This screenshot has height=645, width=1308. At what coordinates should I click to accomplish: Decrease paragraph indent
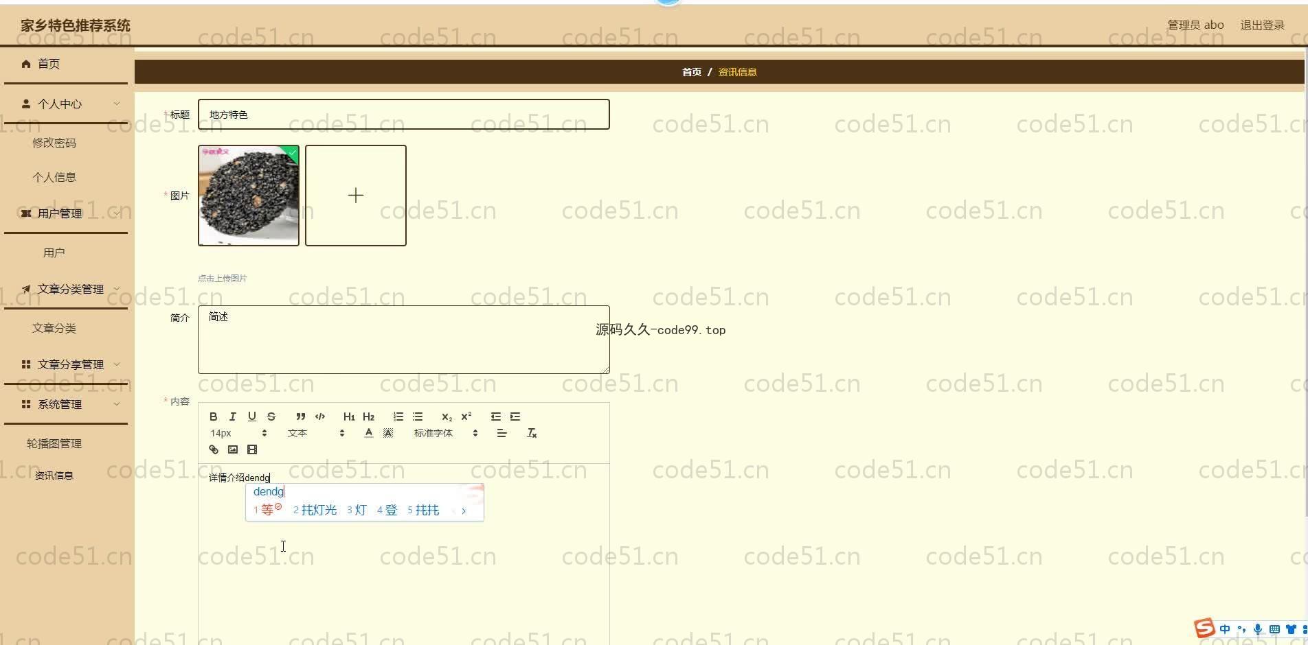(495, 417)
